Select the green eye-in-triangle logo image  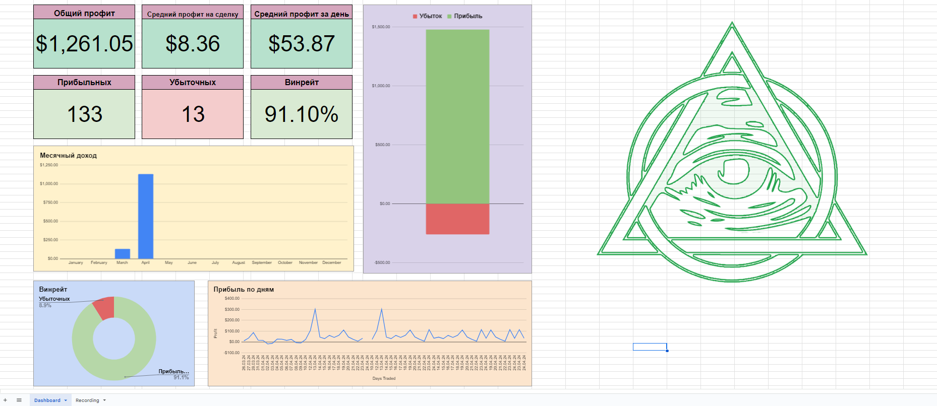coord(732,151)
